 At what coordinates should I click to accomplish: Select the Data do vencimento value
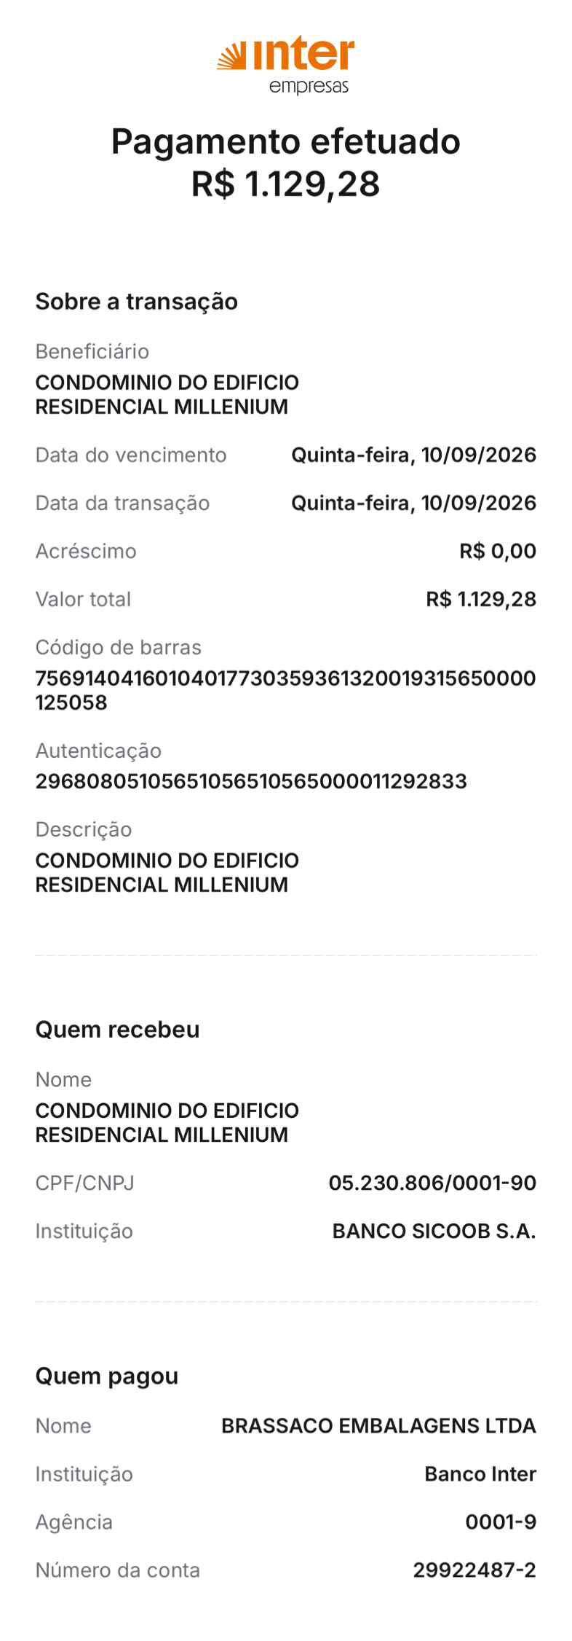414,455
